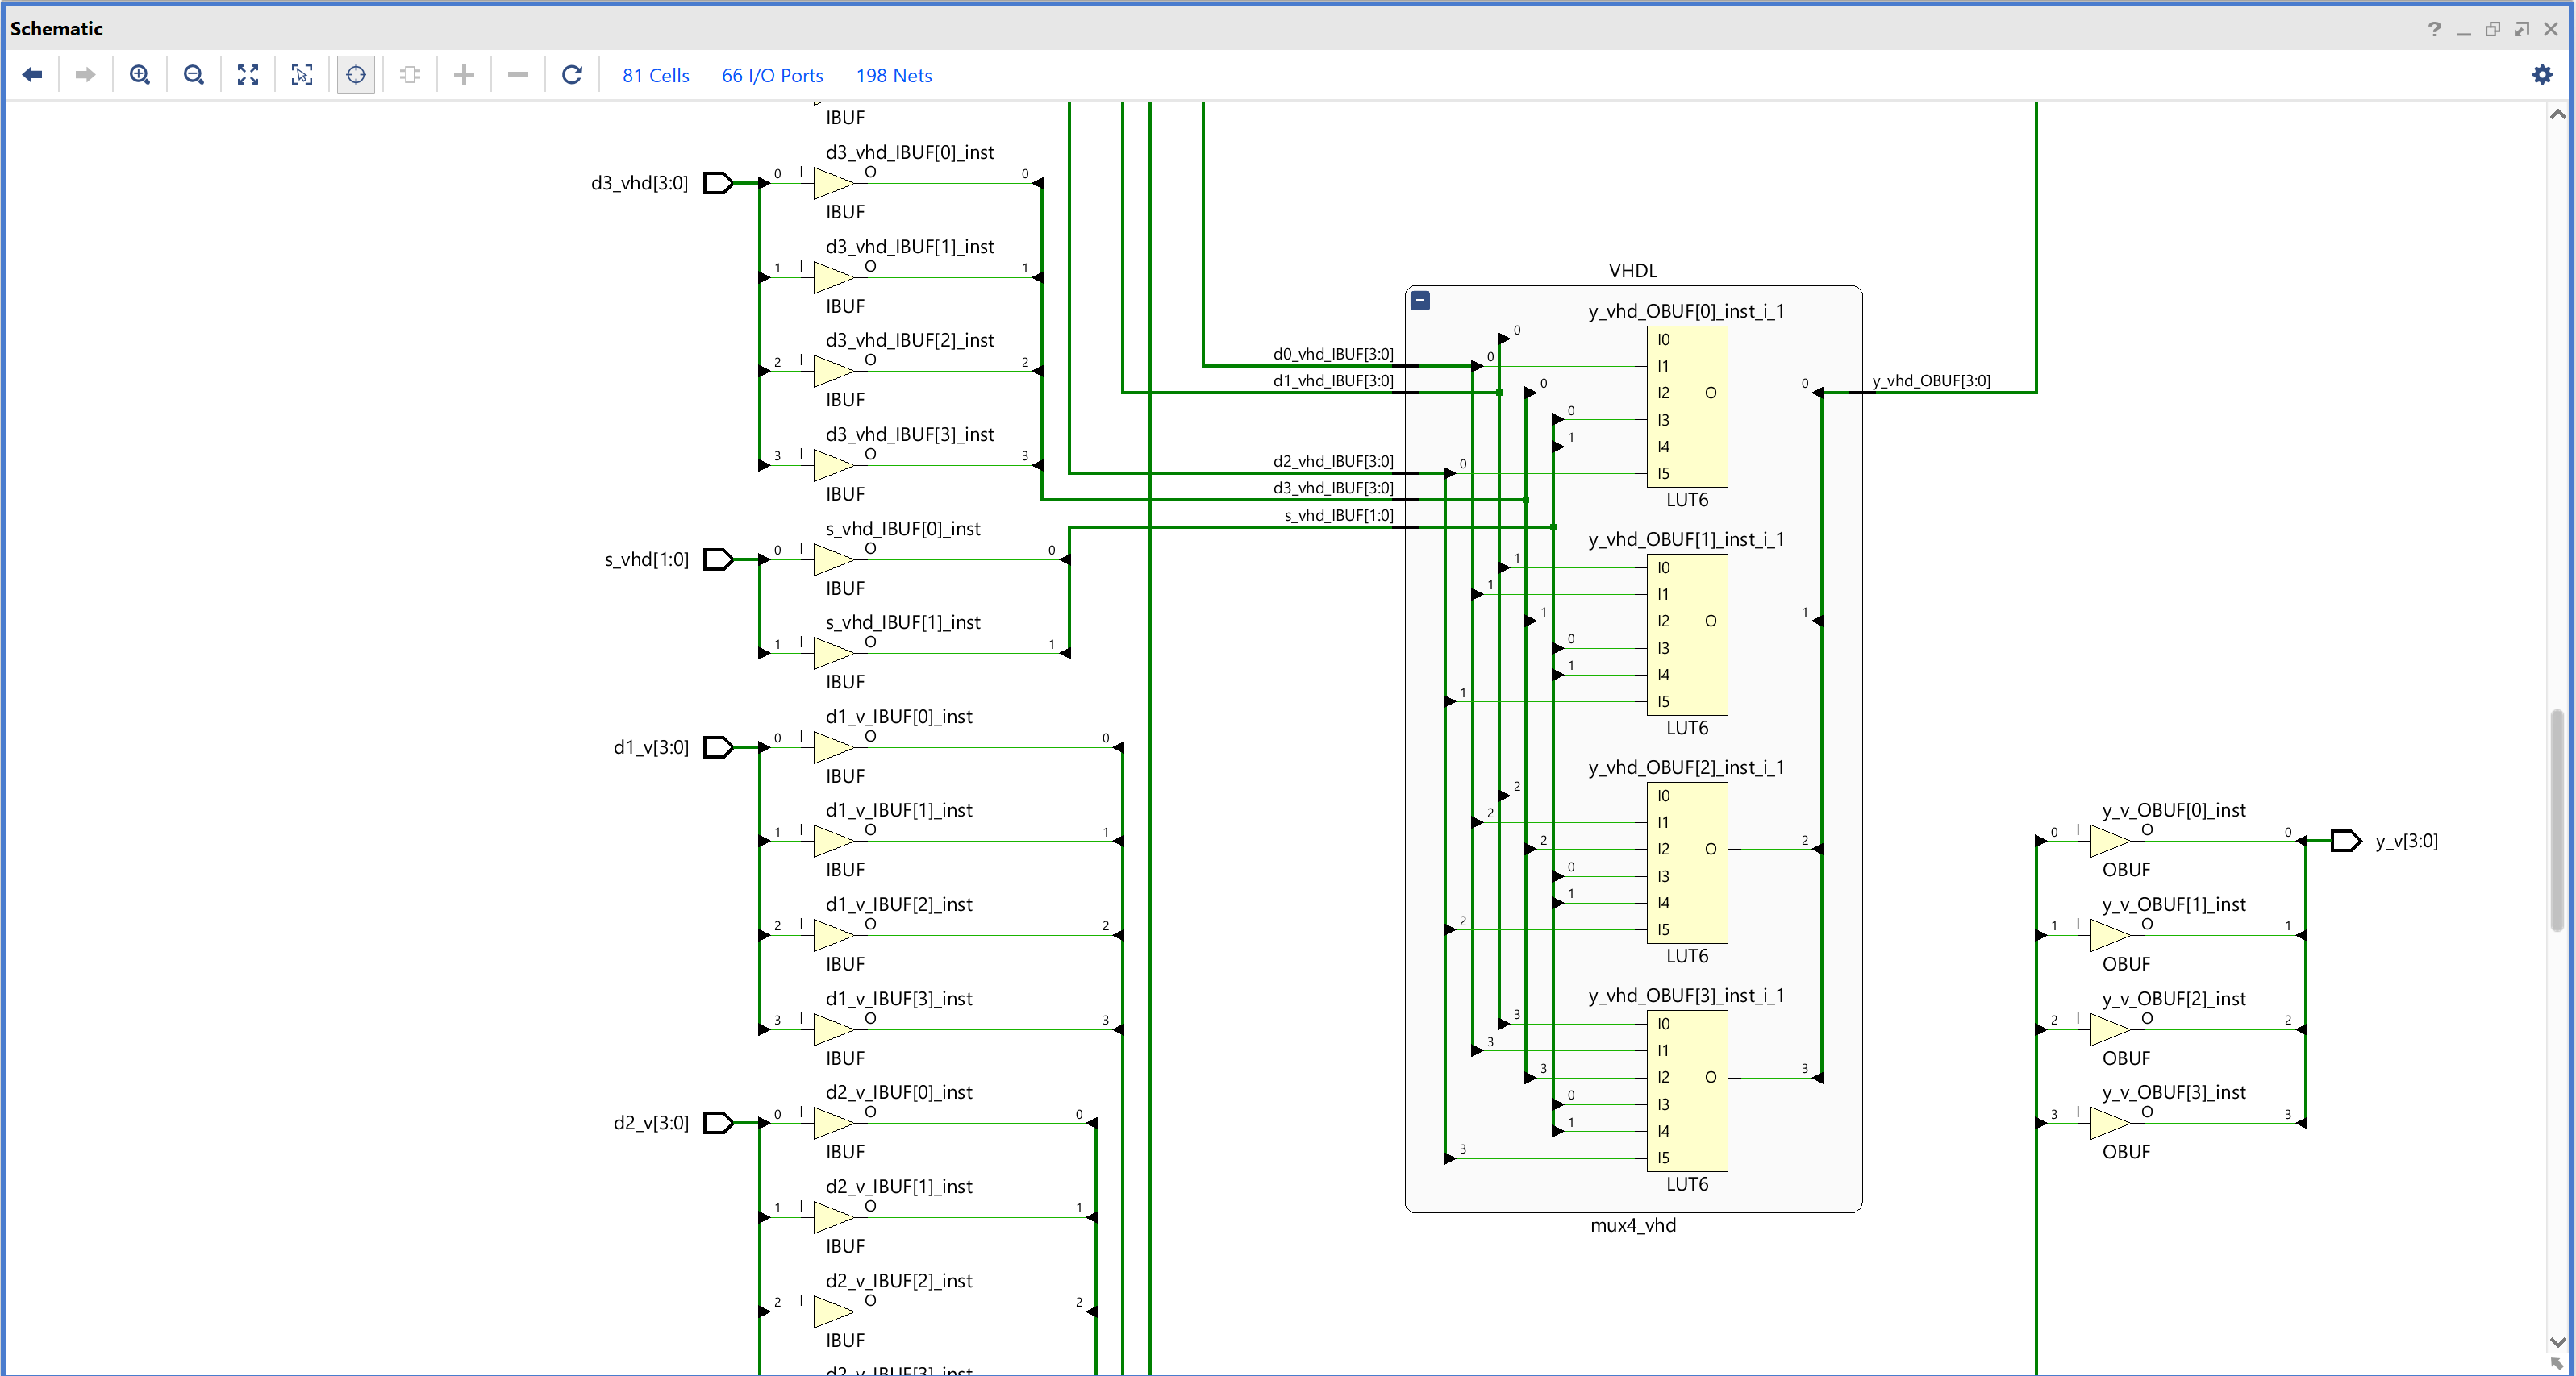The image size is (2576, 1376).
Task: Click the vertical scrollbar thumb
Action: [2557, 820]
